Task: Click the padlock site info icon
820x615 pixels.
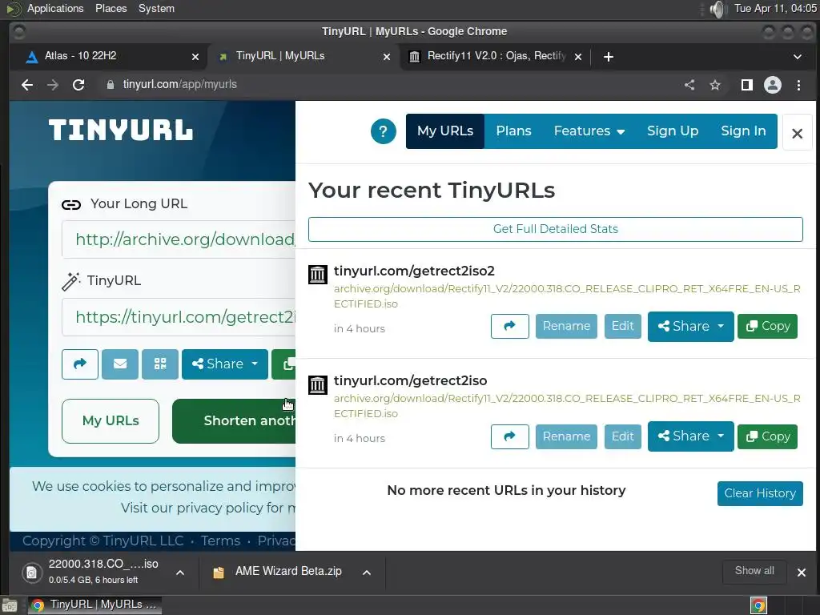Action: point(111,85)
